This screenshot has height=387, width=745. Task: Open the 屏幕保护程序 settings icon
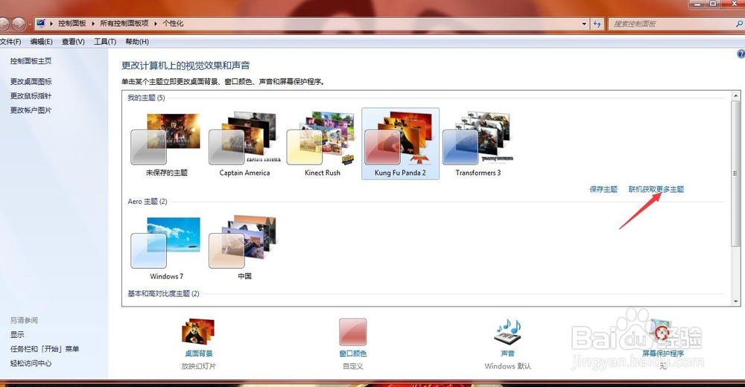662,331
